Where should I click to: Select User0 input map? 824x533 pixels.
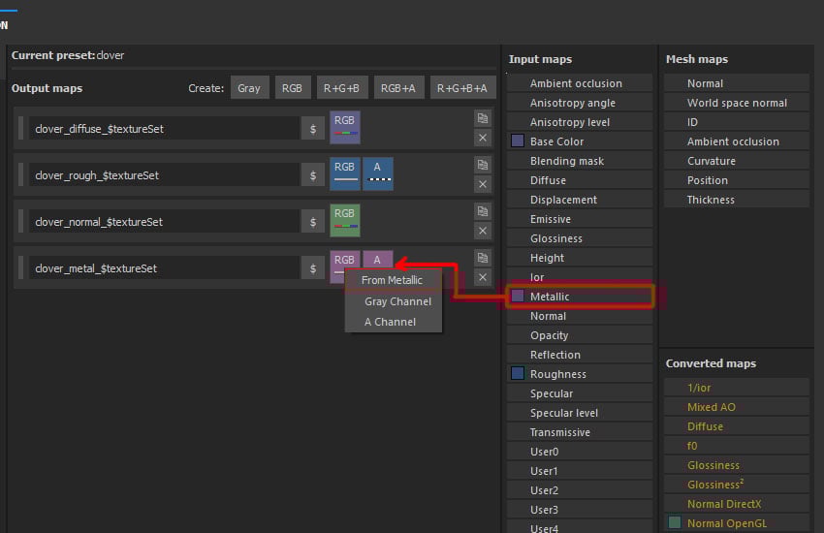point(580,453)
